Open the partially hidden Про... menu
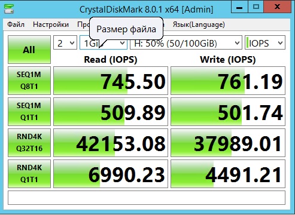295x215 pixels. pos(83,24)
